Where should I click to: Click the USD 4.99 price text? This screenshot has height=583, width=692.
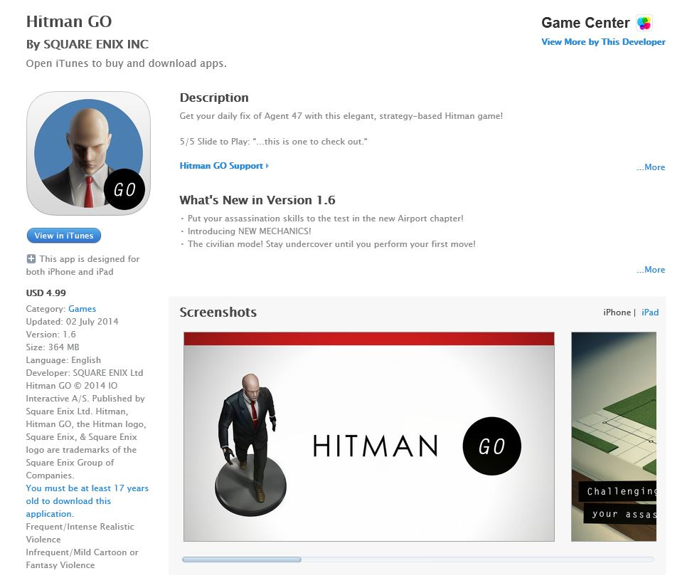pyautogui.click(x=46, y=293)
